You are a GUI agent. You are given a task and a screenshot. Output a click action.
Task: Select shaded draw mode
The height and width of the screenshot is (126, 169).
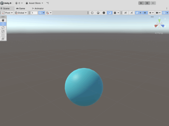(109, 13)
